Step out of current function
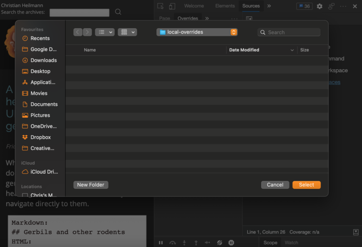The height and width of the screenshot is (247, 362). click(196, 243)
